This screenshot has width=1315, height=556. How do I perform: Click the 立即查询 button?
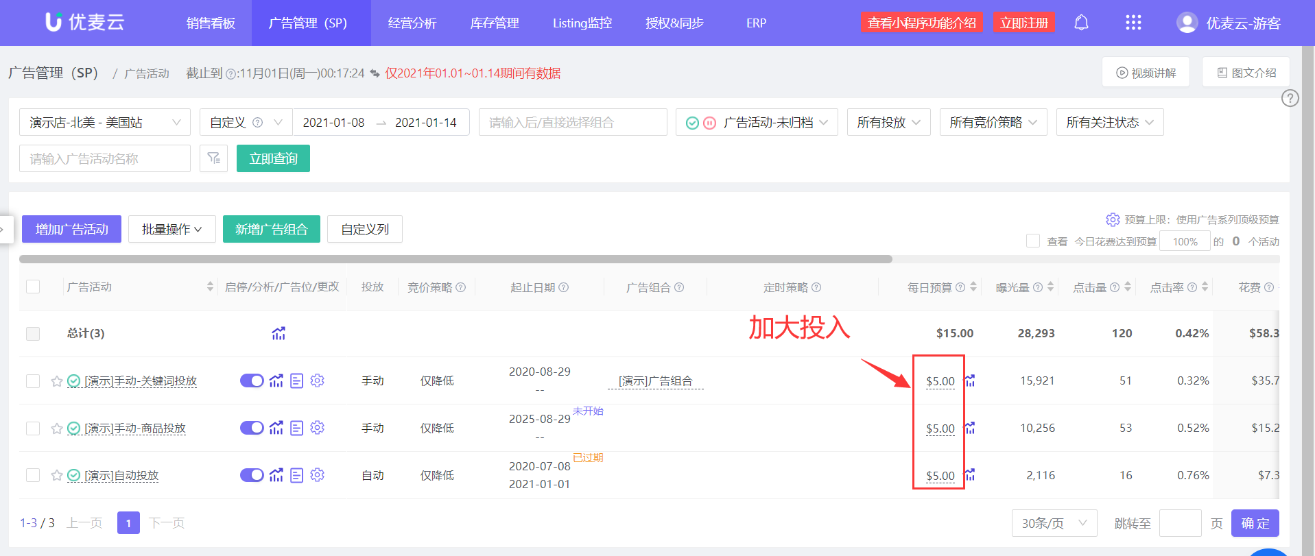click(x=273, y=158)
